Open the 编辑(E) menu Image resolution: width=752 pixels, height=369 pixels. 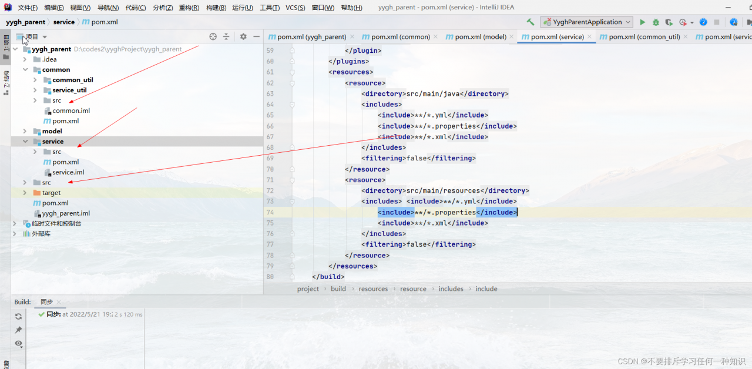[x=54, y=8]
